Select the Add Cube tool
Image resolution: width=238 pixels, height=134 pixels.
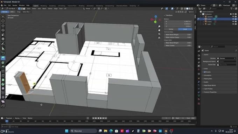[x=3, y=53]
